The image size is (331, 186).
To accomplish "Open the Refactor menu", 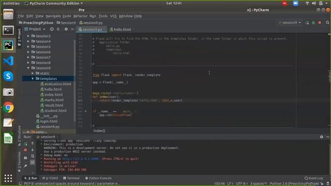I will coord(80,16).
